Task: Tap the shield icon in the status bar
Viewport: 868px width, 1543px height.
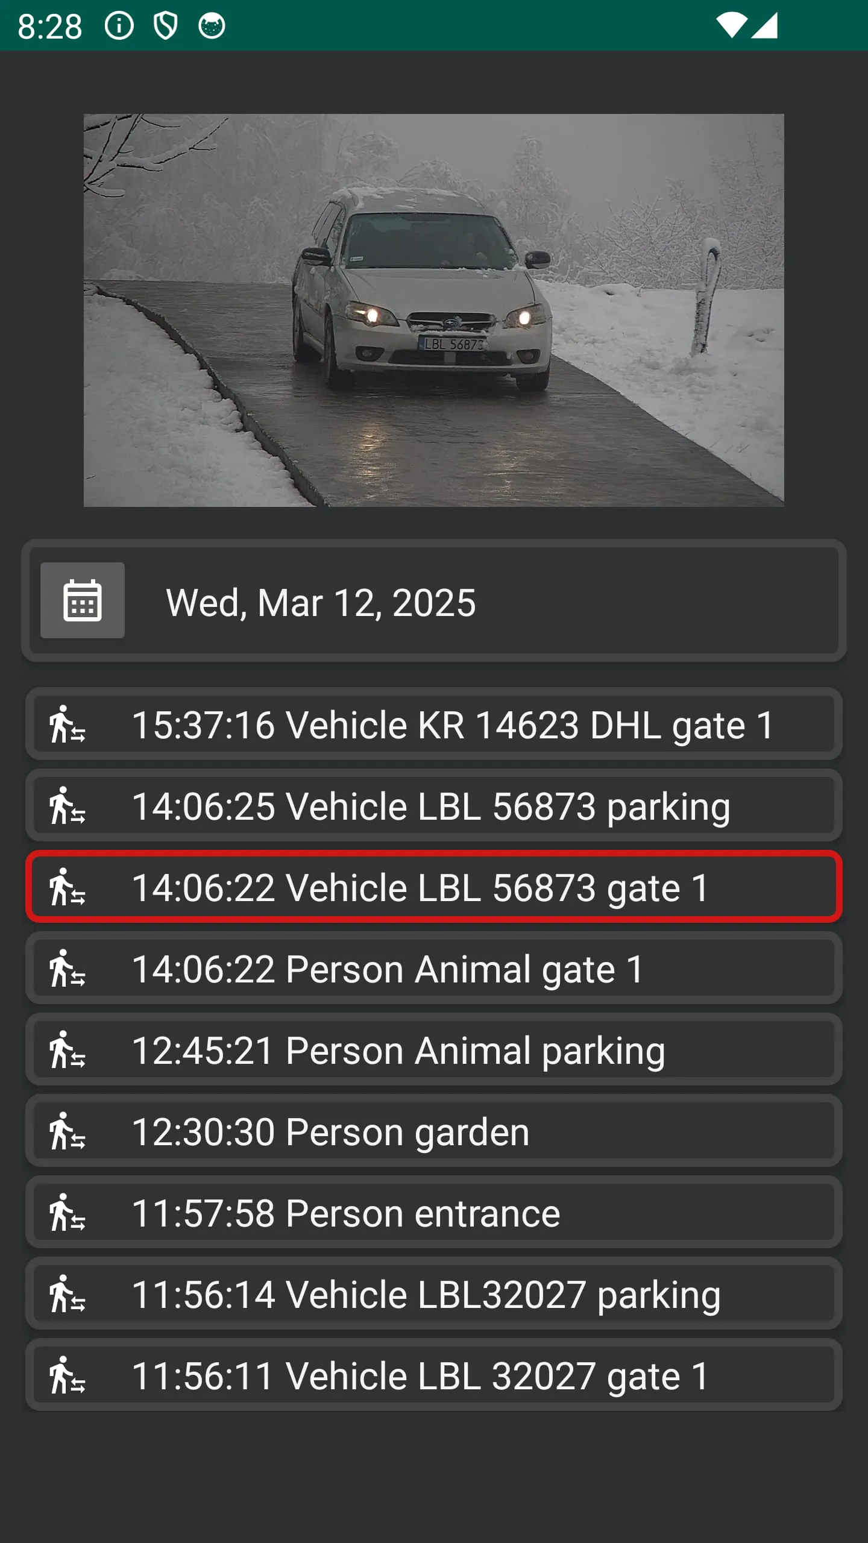Action: click(165, 25)
